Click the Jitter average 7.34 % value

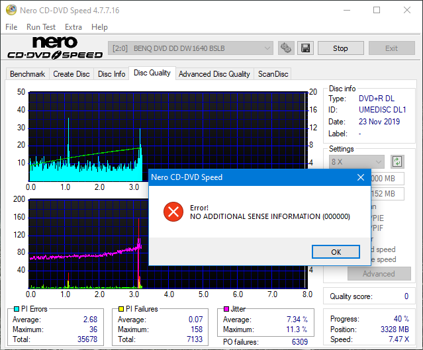coord(297,320)
